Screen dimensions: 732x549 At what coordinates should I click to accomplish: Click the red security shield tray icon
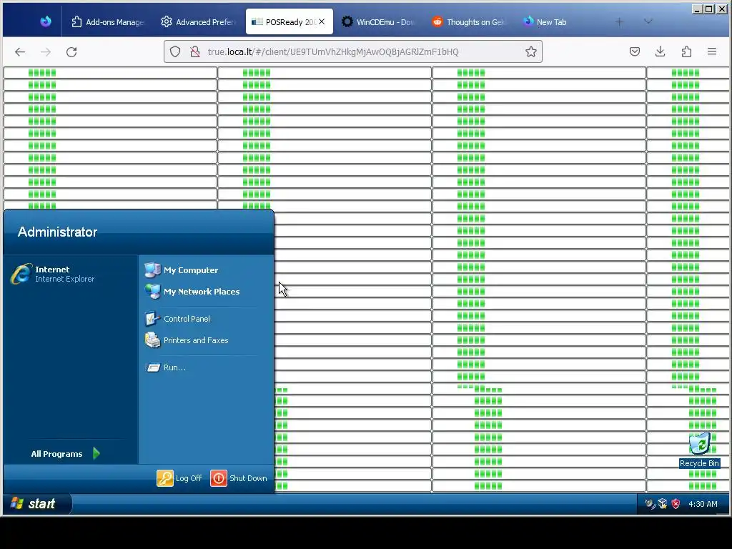click(676, 504)
